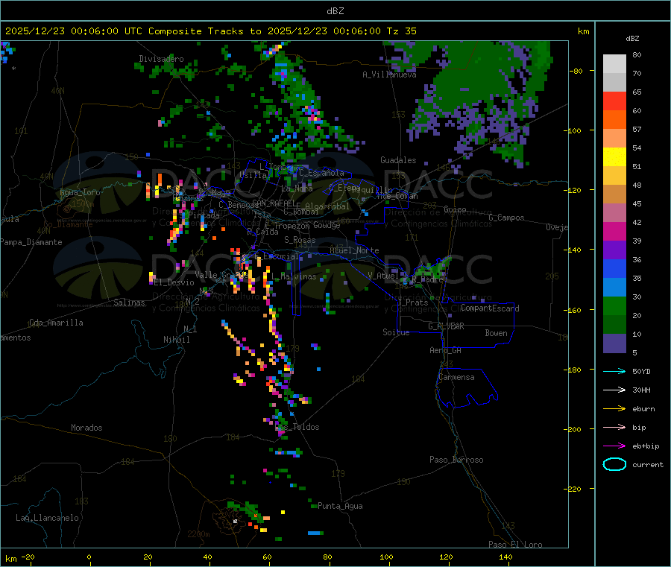
Task: Click the G_ALVEAR location label
Action: click(x=446, y=326)
